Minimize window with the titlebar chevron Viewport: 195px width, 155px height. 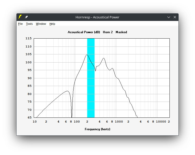[169, 17]
